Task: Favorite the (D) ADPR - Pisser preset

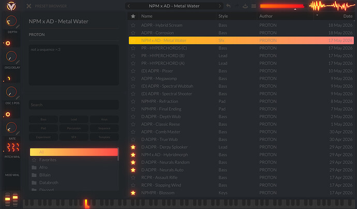Action: (133, 71)
